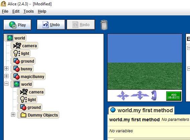
Task: Expand the Dummy Objects folder
Action: [13, 115]
